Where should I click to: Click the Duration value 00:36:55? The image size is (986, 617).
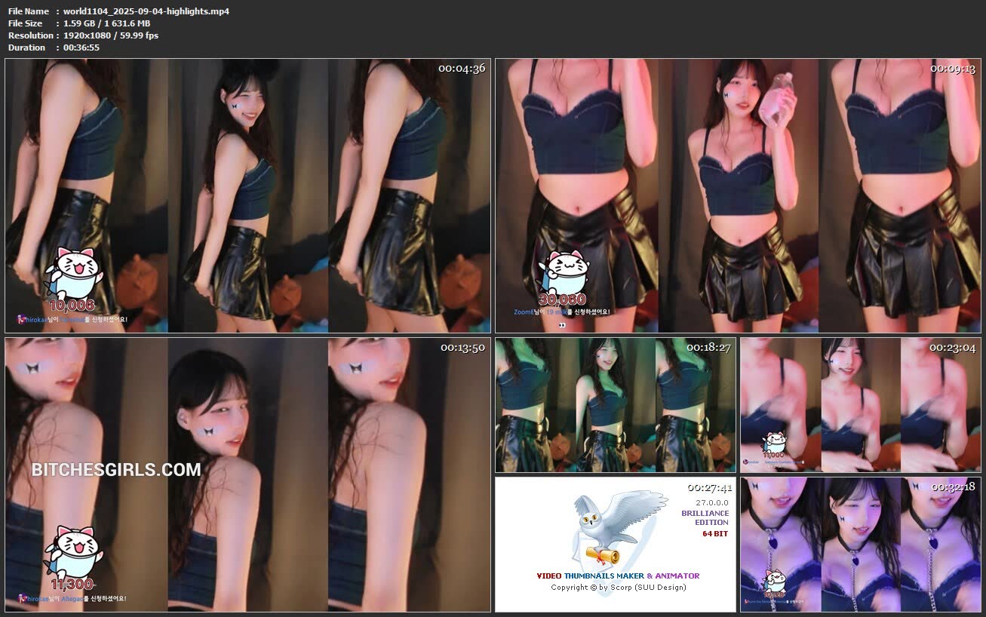point(81,48)
